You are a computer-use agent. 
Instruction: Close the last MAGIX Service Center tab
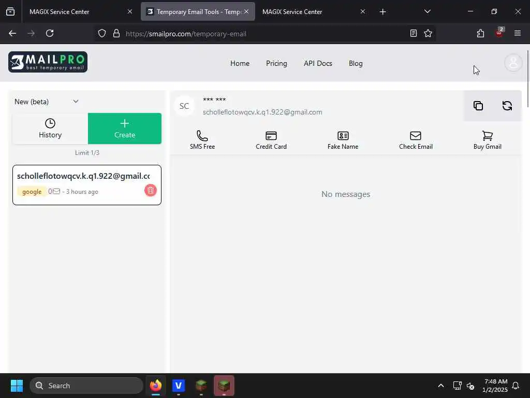(x=363, y=11)
